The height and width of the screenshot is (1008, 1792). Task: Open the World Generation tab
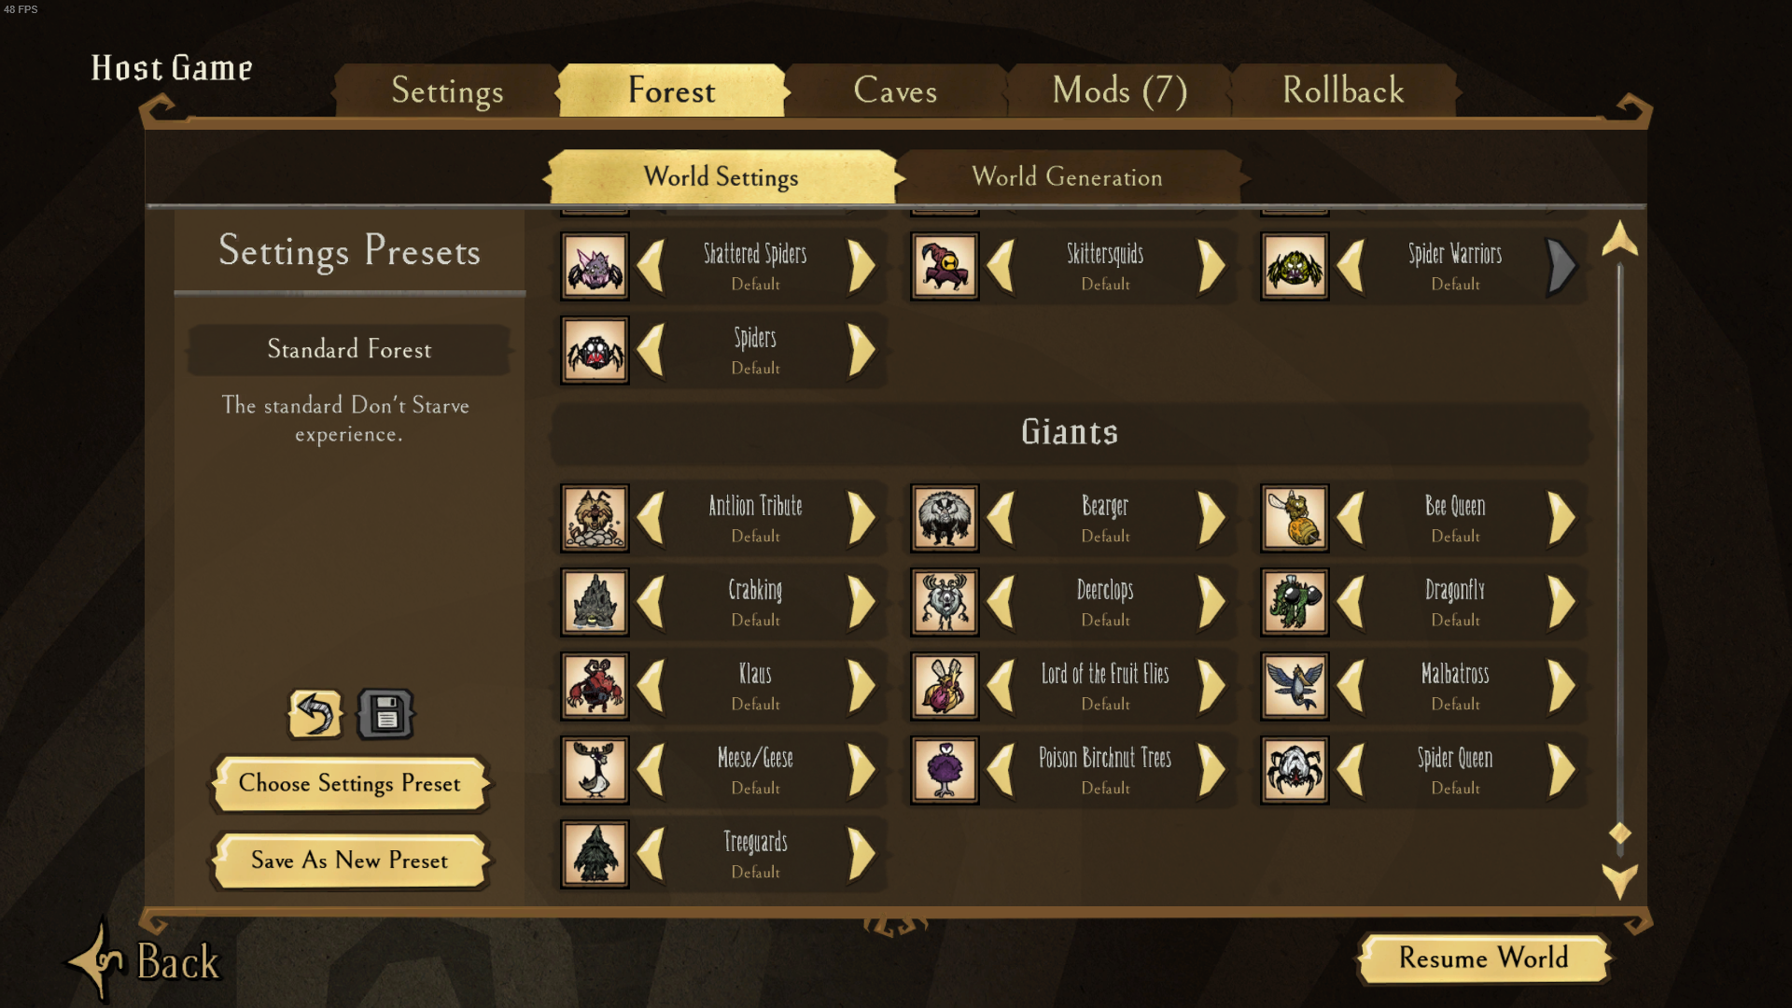pyautogui.click(x=1068, y=176)
